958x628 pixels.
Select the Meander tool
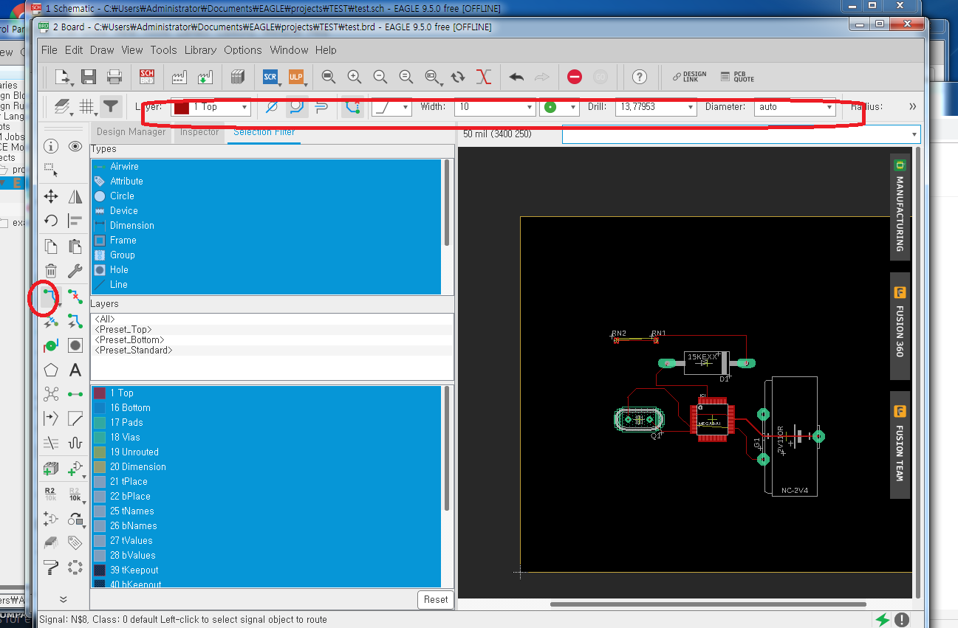pyautogui.click(x=75, y=444)
